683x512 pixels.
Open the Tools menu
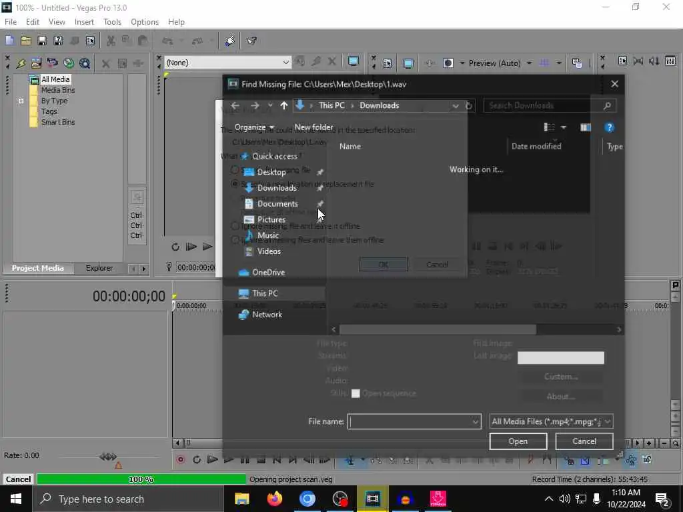112,22
